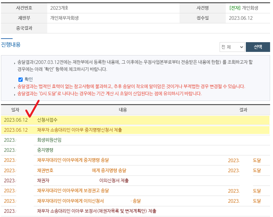Toggle the 확인 checkbox
Screen dimensions: 273x217
(21, 79)
